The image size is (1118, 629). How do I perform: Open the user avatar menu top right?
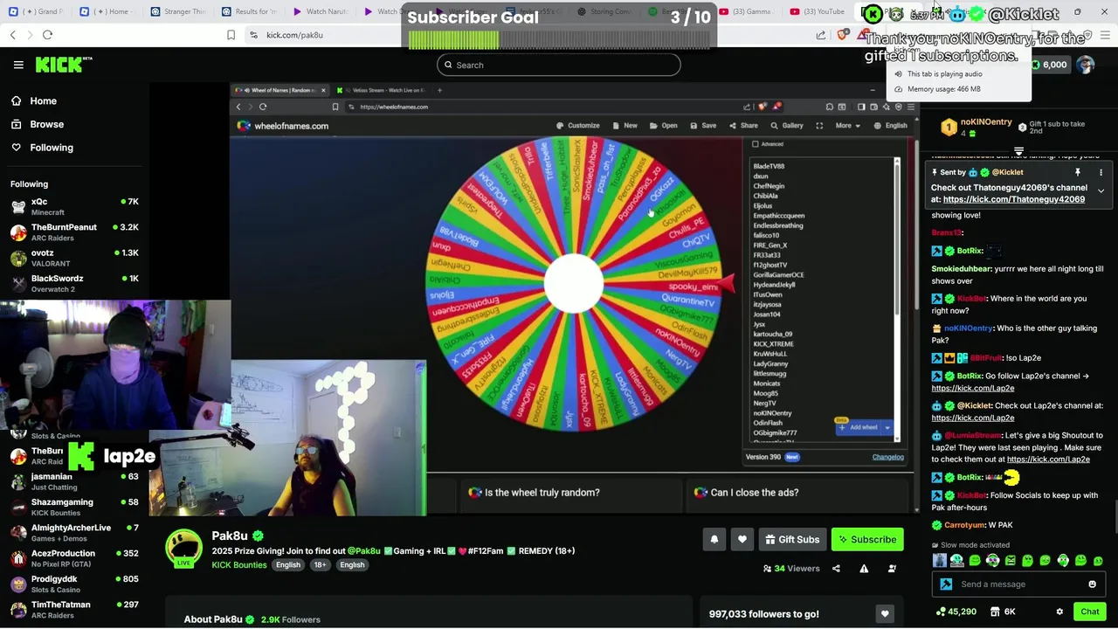1085,65
